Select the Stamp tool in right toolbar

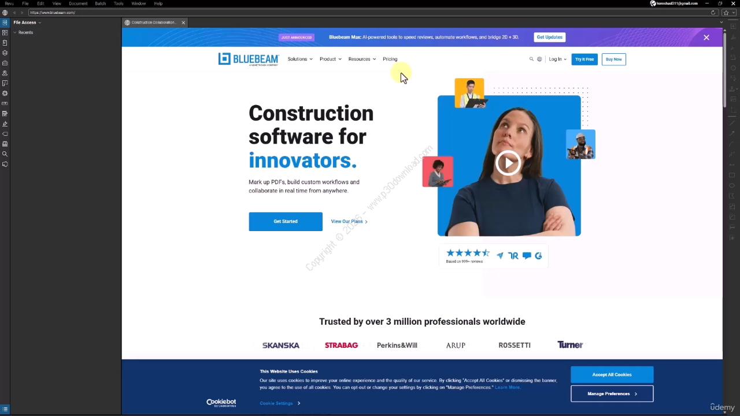pos(732,88)
